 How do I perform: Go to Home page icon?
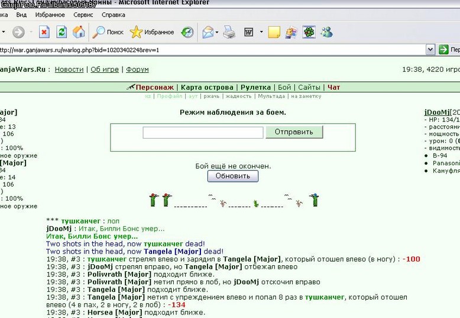click(x=79, y=32)
